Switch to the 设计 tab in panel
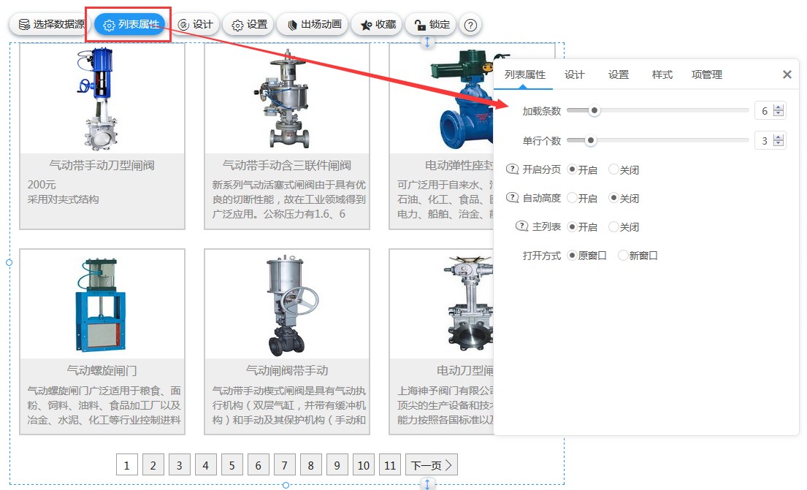 point(574,74)
